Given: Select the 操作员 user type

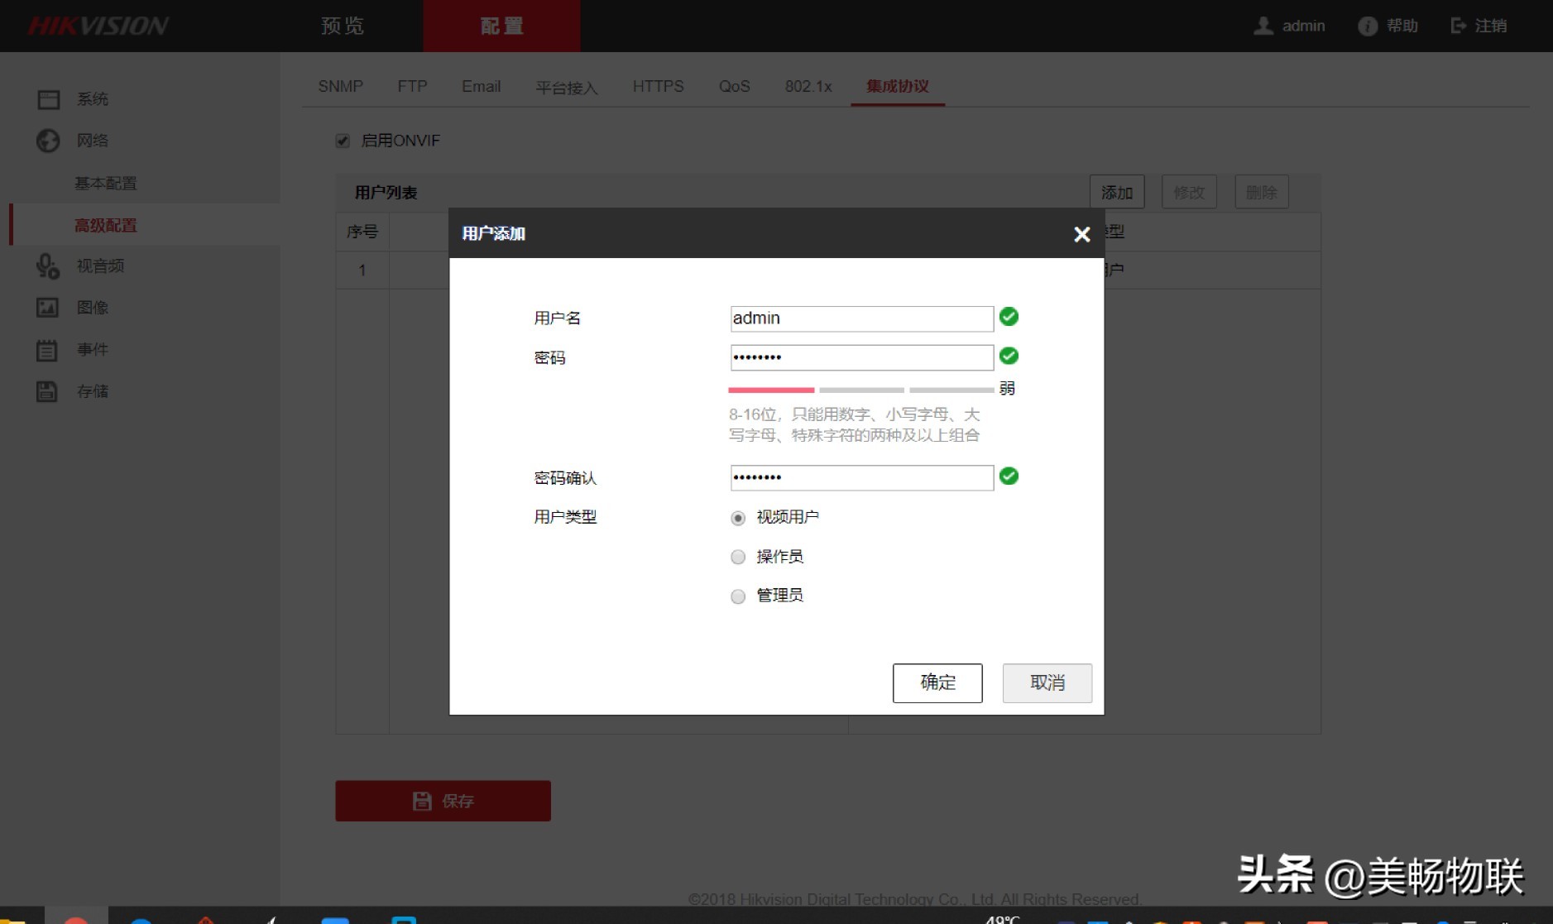Looking at the screenshot, I should coord(737,557).
